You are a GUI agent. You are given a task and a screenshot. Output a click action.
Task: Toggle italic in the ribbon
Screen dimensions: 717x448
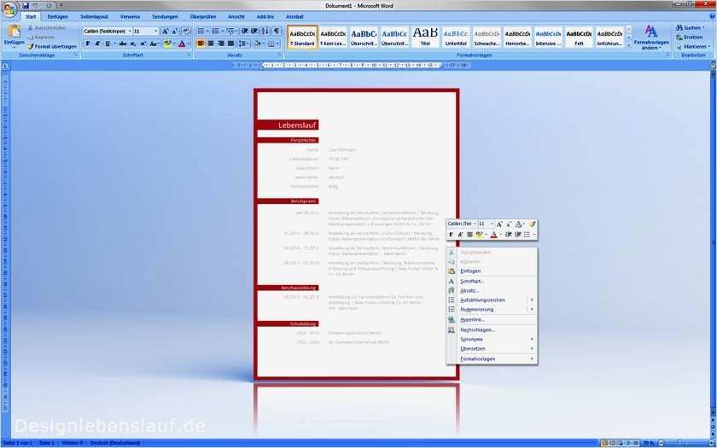click(x=97, y=44)
